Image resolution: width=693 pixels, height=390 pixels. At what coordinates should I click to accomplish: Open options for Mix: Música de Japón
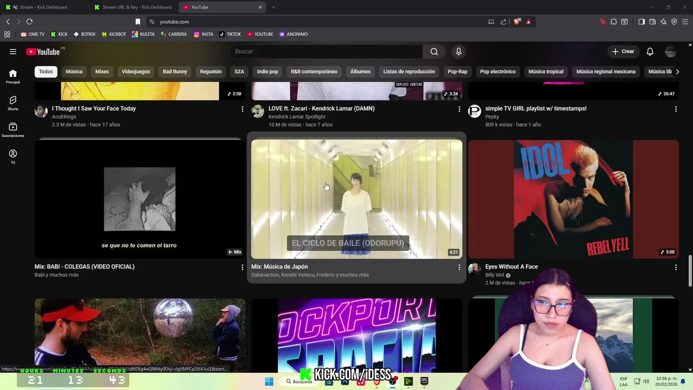459,267
